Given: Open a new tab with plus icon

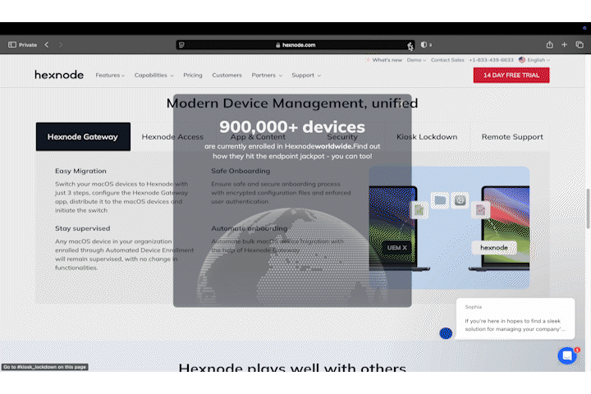Looking at the screenshot, I should (564, 44).
